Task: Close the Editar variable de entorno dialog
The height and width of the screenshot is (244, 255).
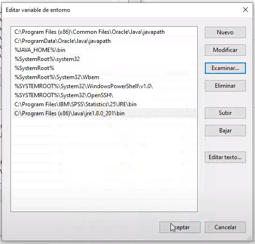Action: 245,10
